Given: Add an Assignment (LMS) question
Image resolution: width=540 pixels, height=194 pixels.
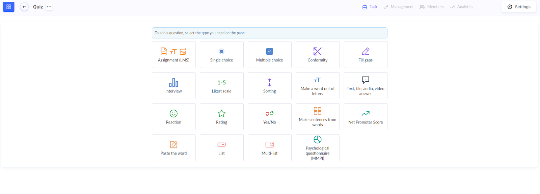Looking at the screenshot, I should [173, 55].
